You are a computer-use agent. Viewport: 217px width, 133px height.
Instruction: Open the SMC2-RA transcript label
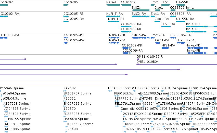139,14
